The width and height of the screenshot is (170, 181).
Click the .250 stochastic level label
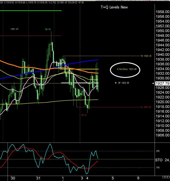coord(157,151)
